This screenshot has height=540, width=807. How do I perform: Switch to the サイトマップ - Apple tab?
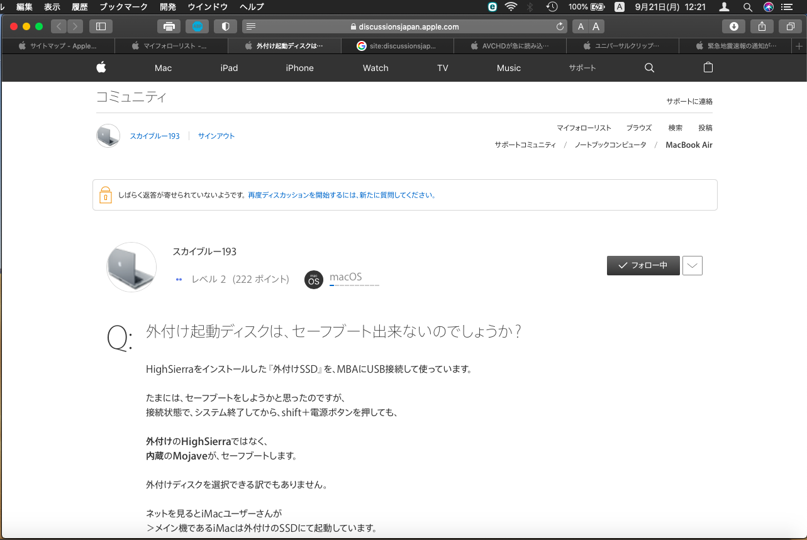coord(58,46)
